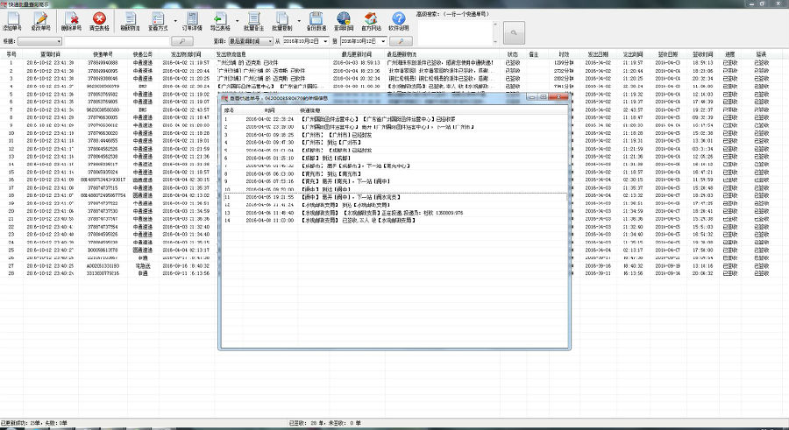Click the status bar text 已更新成功
Image resolution: width=789 pixels, height=430 pixels.
[33, 424]
